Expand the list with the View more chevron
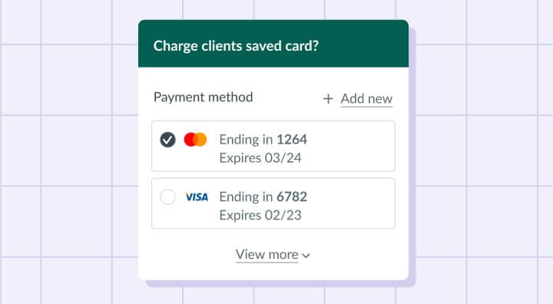Screen dimensions: 553x304 [306, 256]
